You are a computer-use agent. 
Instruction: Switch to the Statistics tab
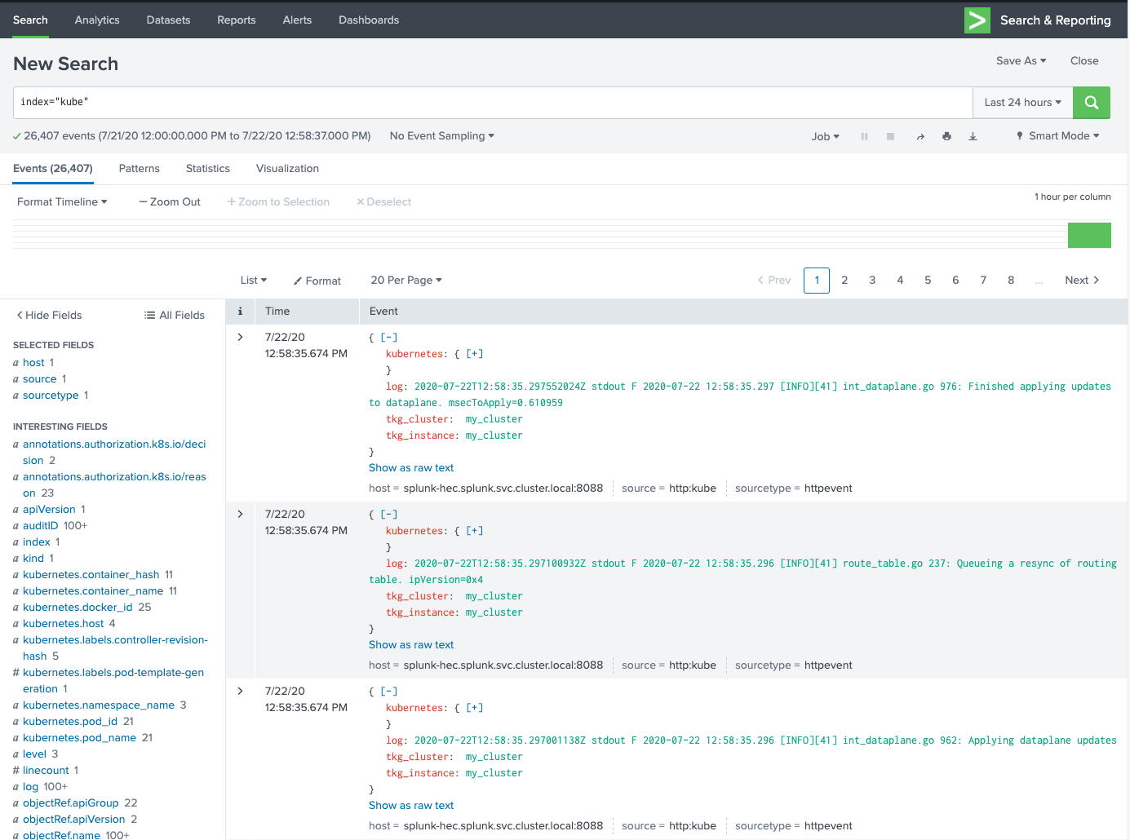click(x=208, y=169)
